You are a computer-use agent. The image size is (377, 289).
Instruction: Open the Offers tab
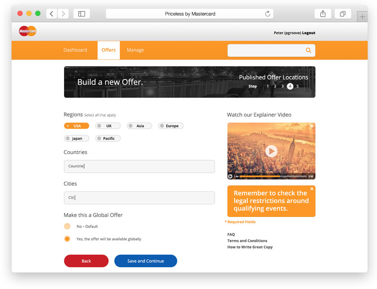coord(109,50)
